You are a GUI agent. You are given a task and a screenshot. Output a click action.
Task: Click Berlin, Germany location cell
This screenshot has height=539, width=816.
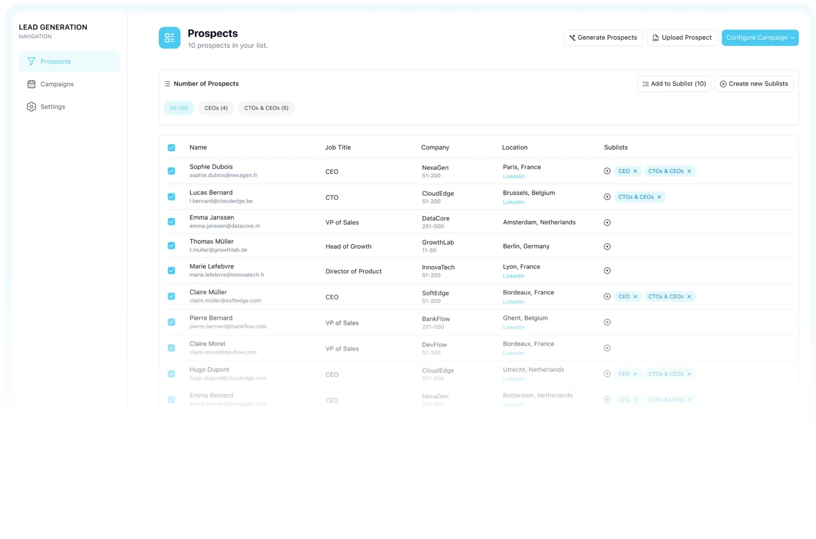(x=526, y=246)
